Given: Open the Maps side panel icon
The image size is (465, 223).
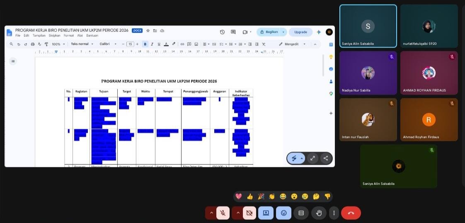Looking at the screenshot, I should pos(331,94).
